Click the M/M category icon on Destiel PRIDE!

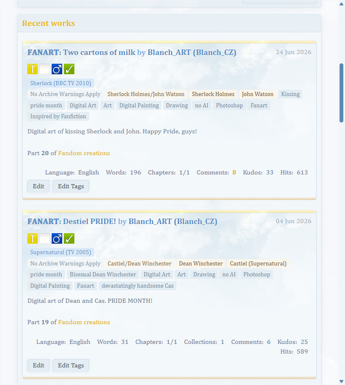57,239
